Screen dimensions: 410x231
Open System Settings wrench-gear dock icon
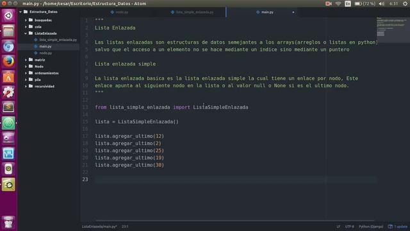[8, 92]
